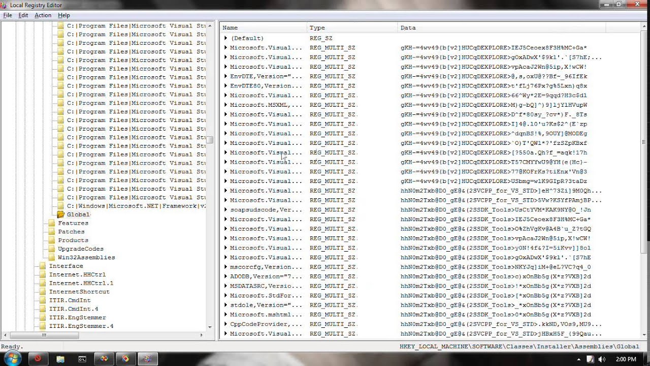Click the ITIR.CmdInt folder icon
This screenshot has height=366, width=650.
tap(43, 300)
